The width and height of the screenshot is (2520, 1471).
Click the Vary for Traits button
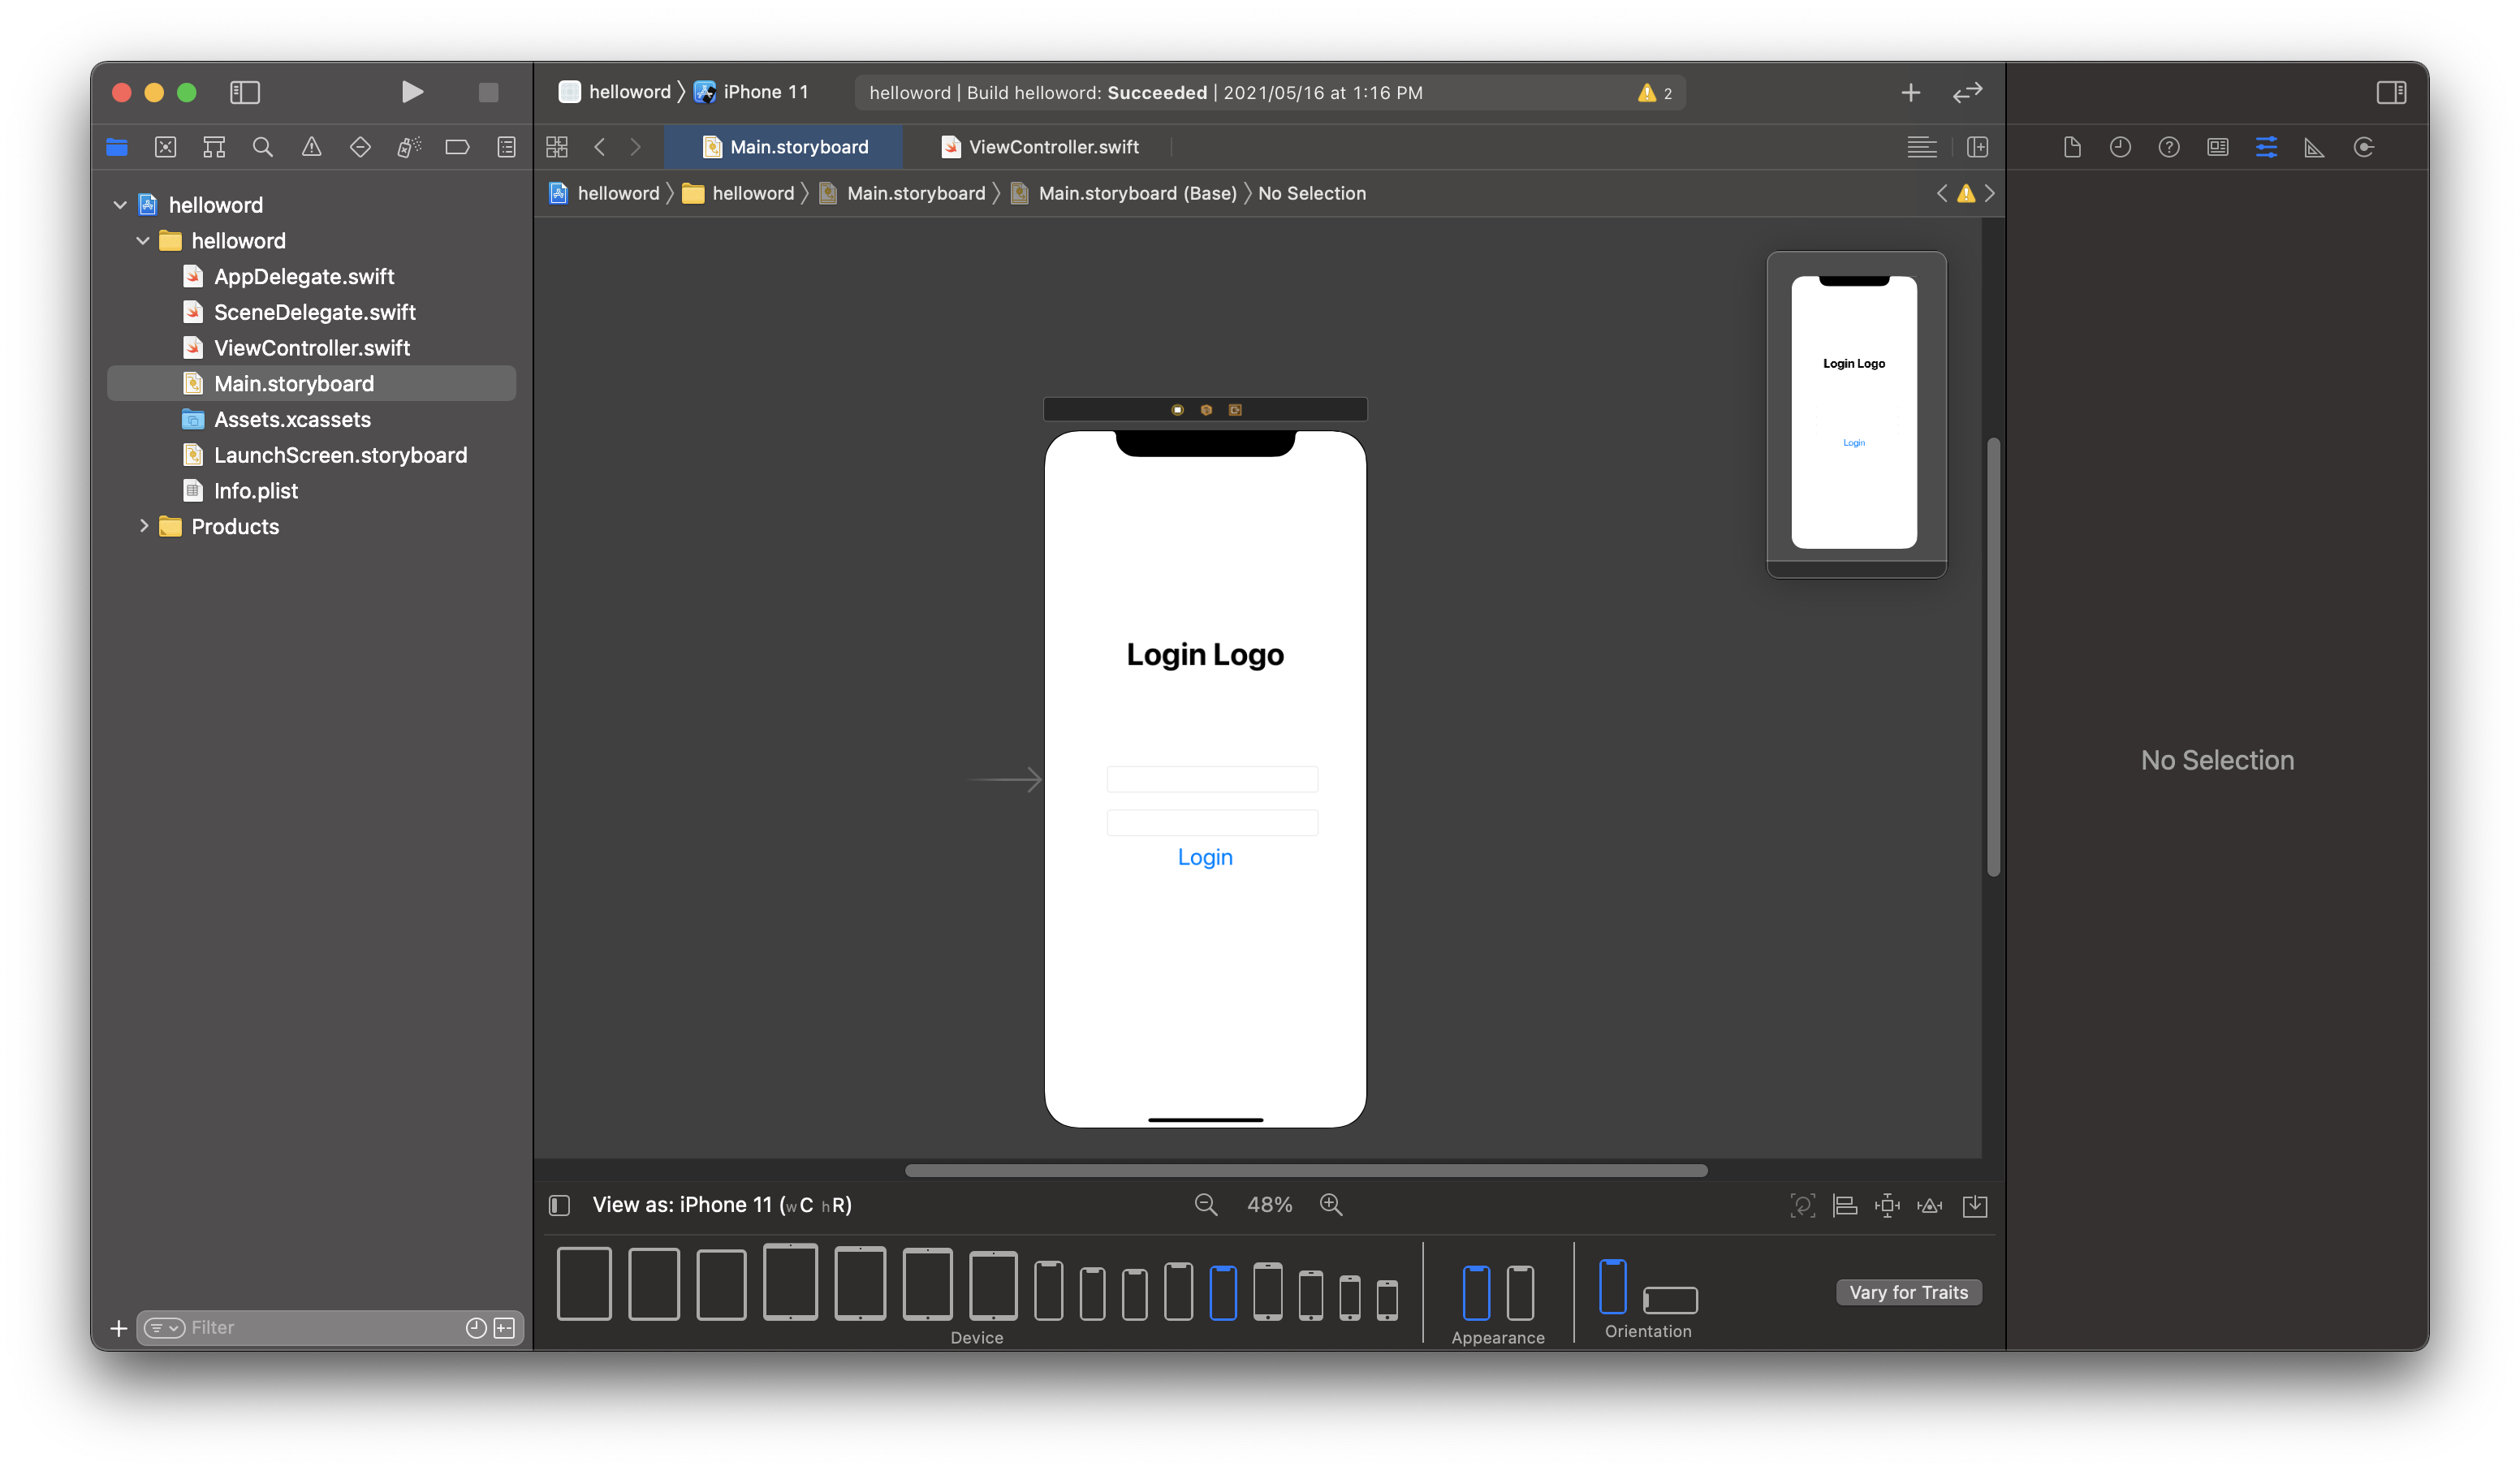point(1907,1292)
